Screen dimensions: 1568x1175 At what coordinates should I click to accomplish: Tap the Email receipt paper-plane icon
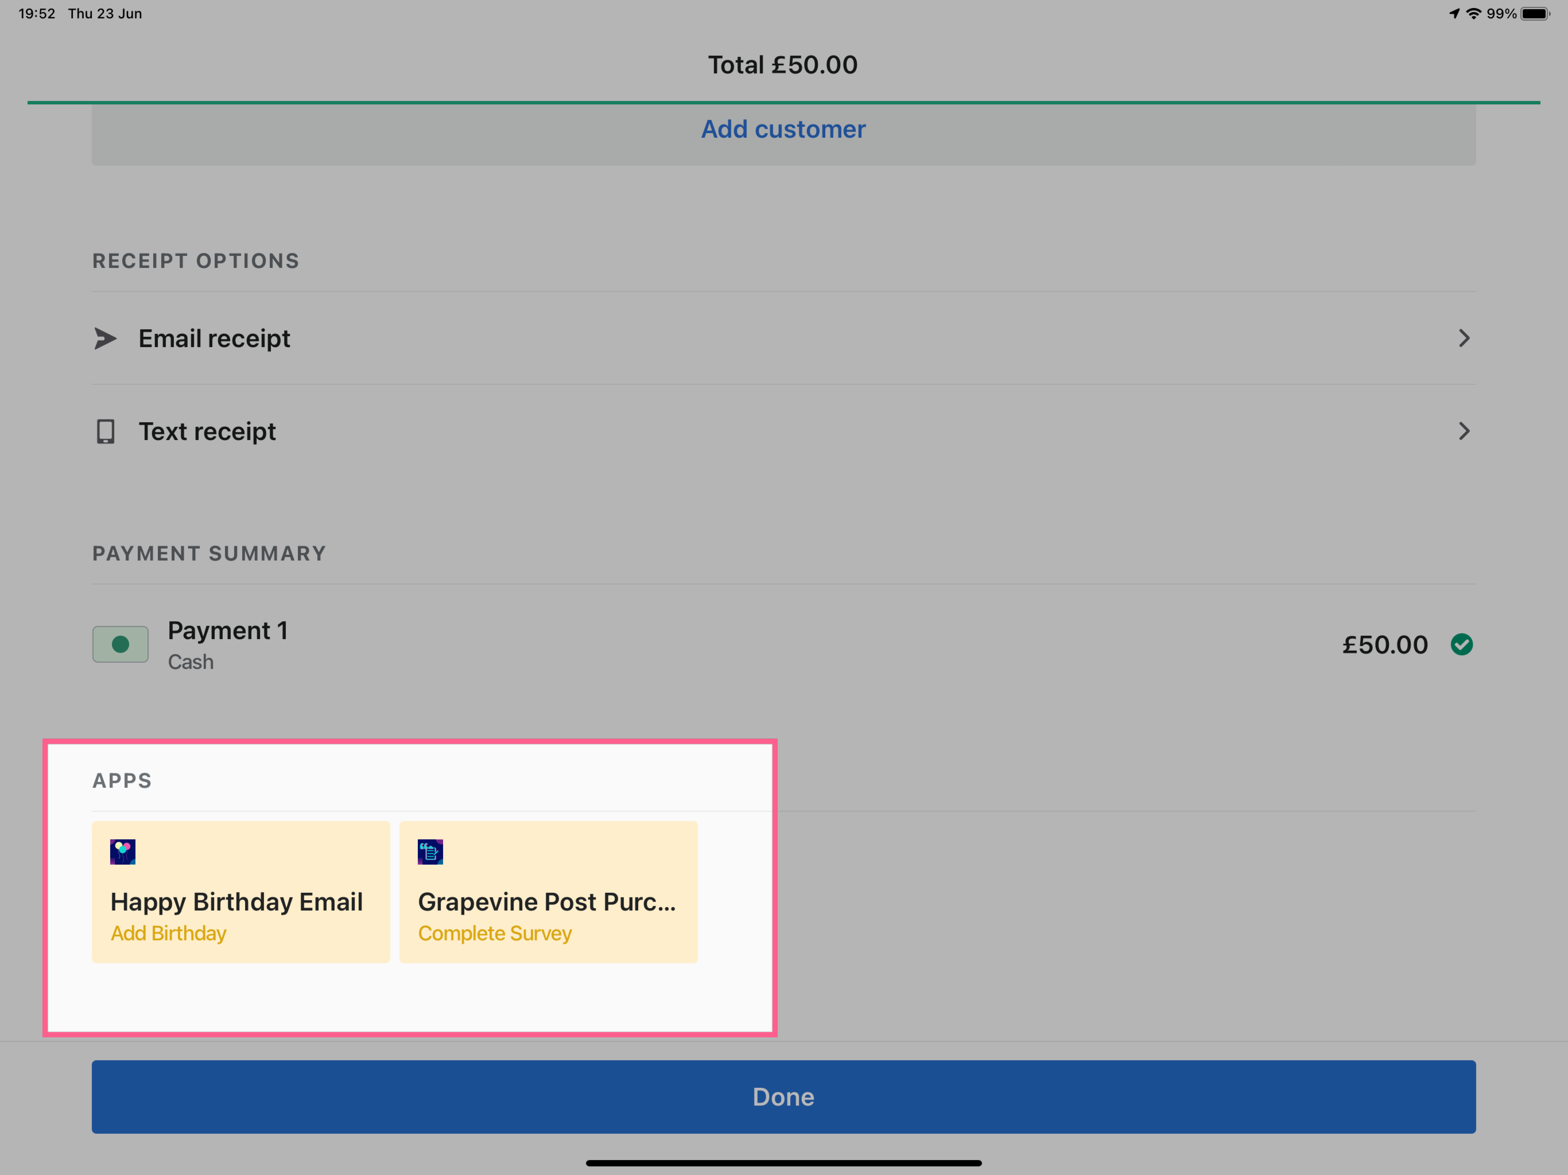click(105, 339)
